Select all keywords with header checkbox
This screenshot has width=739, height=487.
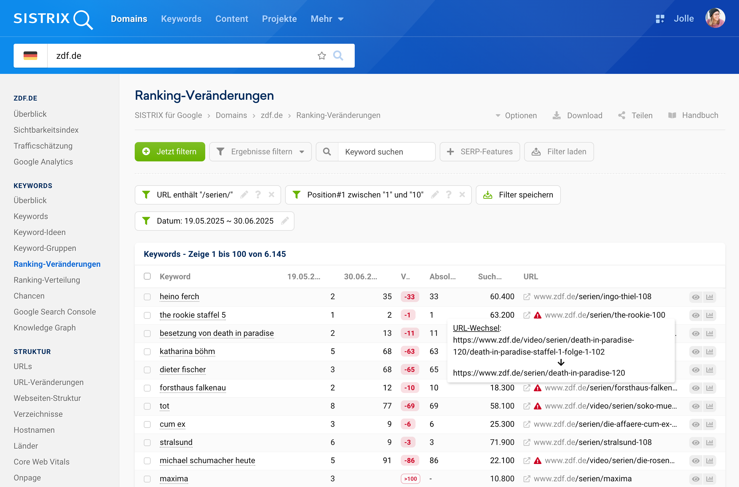147,276
